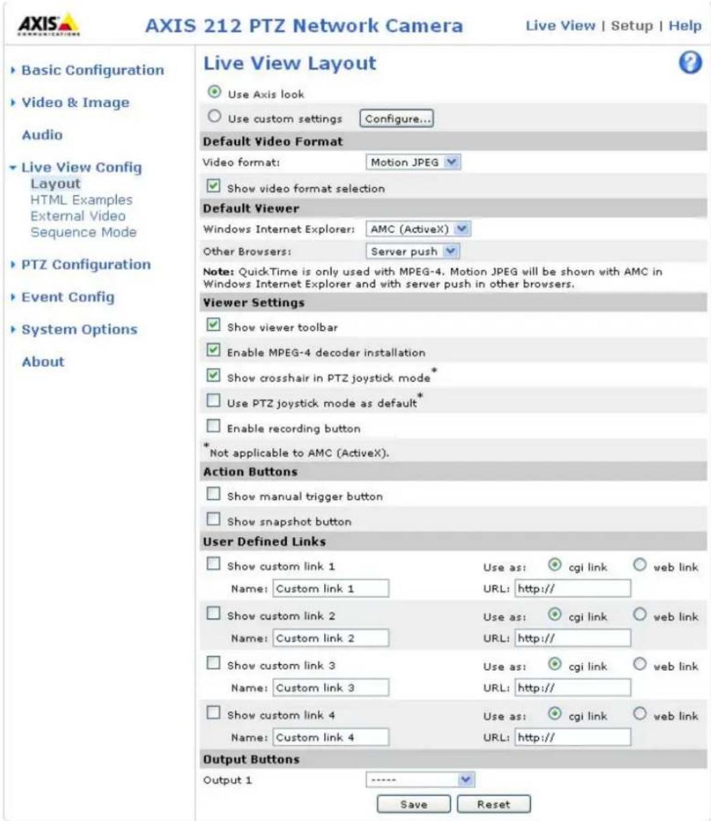The width and height of the screenshot is (711, 821).
Task: Toggle Enable MPEG-4 decoder installation checkbox
Action: 213,351
